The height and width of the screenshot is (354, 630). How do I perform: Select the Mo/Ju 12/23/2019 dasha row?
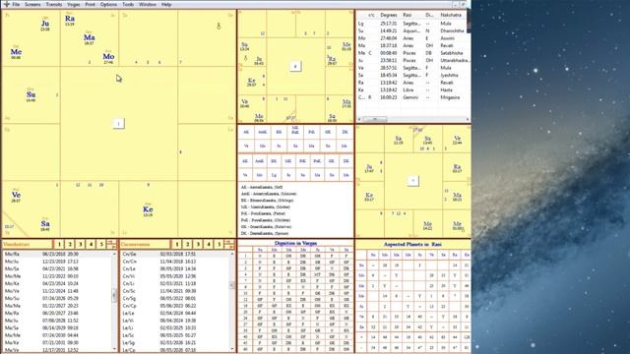click(x=57, y=262)
